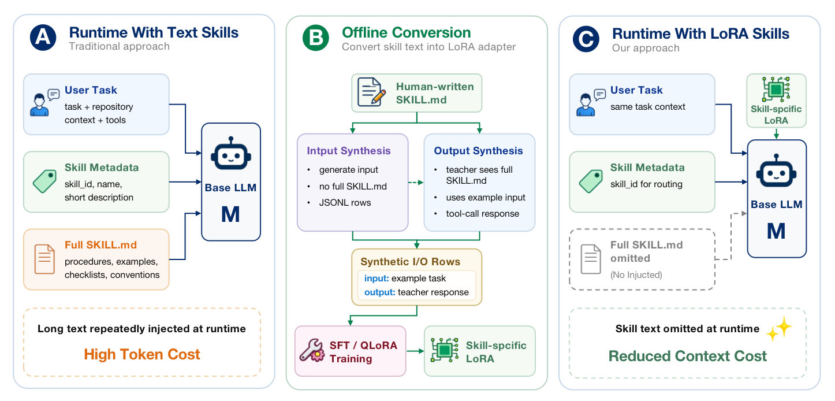Screen dimensions: 835x401
Task: Click the "tool-call response" bullet
Action: (x=482, y=213)
